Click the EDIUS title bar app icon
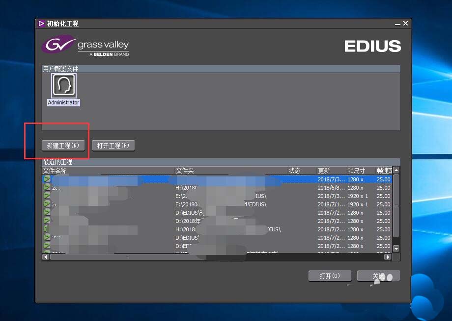This screenshot has height=321, width=452. click(41, 24)
